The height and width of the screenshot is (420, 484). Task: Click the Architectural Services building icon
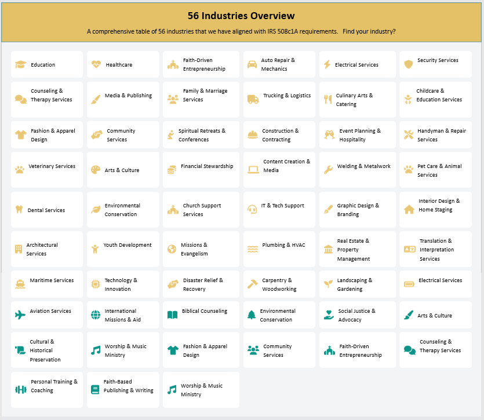pos(19,249)
